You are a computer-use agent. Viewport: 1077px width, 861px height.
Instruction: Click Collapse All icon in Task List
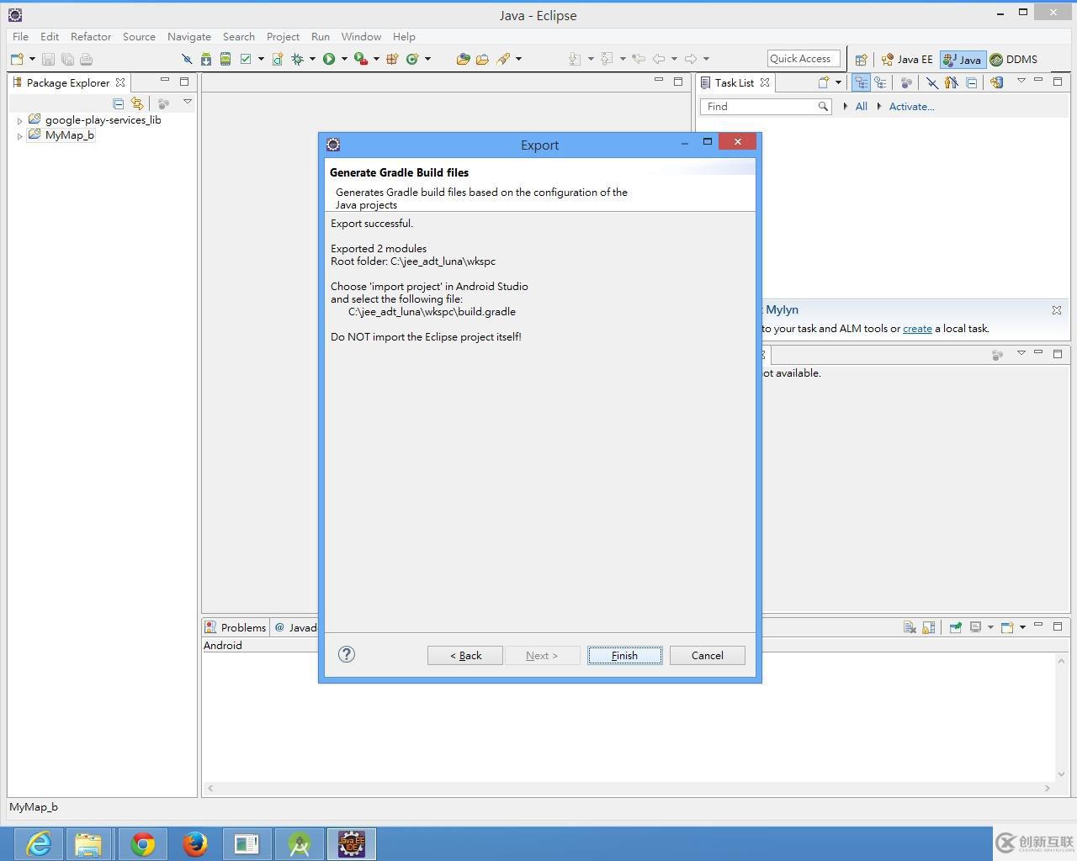[x=971, y=82]
